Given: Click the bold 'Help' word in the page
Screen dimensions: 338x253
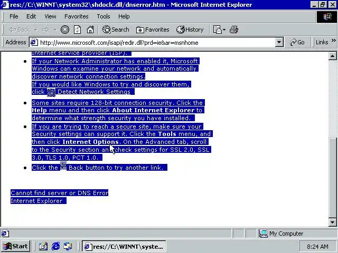Looking at the screenshot, I should pyautogui.click(x=39, y=110).
